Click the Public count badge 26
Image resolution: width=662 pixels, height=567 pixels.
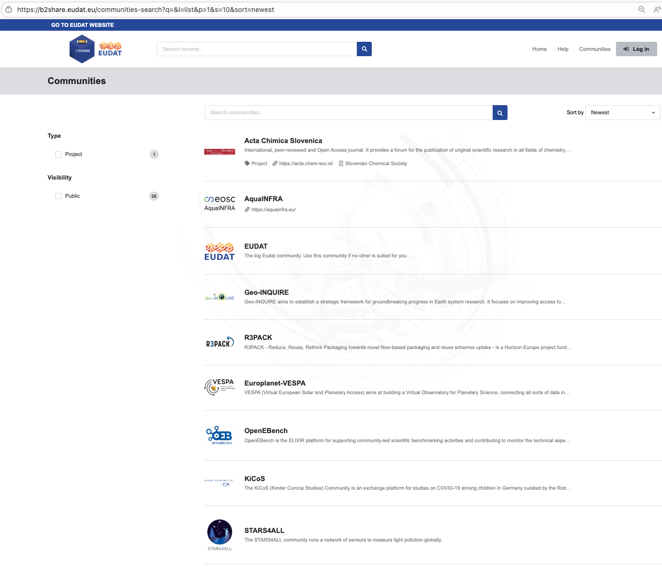[154, 196]
